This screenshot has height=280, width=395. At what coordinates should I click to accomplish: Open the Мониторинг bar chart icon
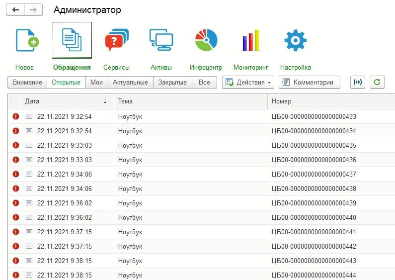click(x=251, y=40)
